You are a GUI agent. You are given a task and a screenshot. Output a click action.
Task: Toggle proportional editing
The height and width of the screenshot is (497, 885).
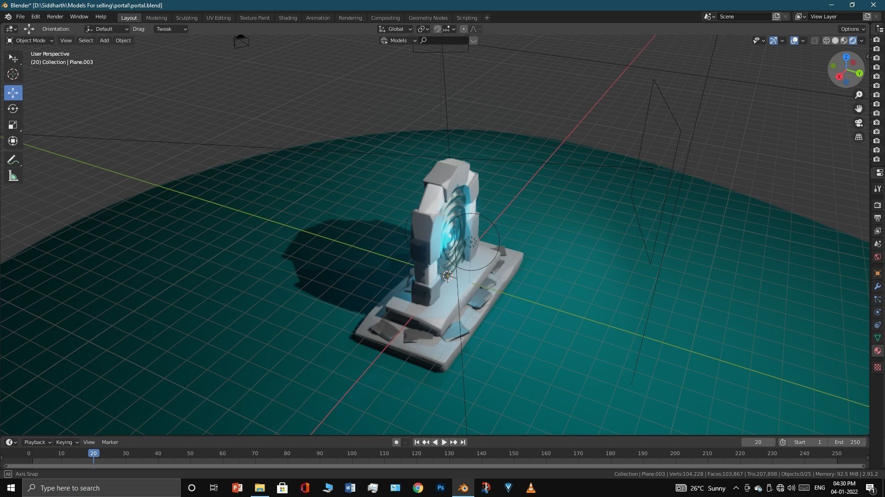click(464, 29)
